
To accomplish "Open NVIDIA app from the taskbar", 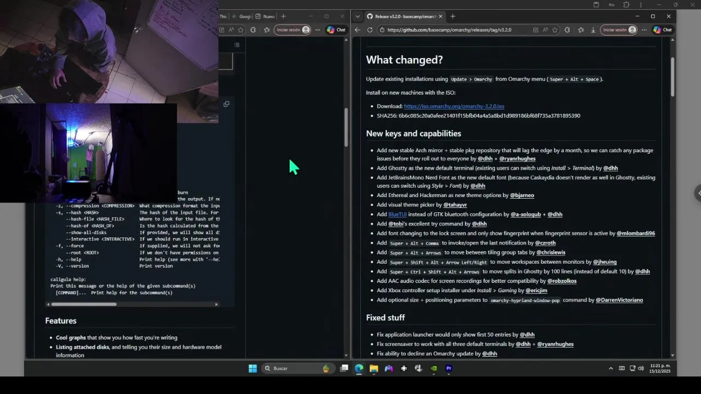I will tap(434, 368).
